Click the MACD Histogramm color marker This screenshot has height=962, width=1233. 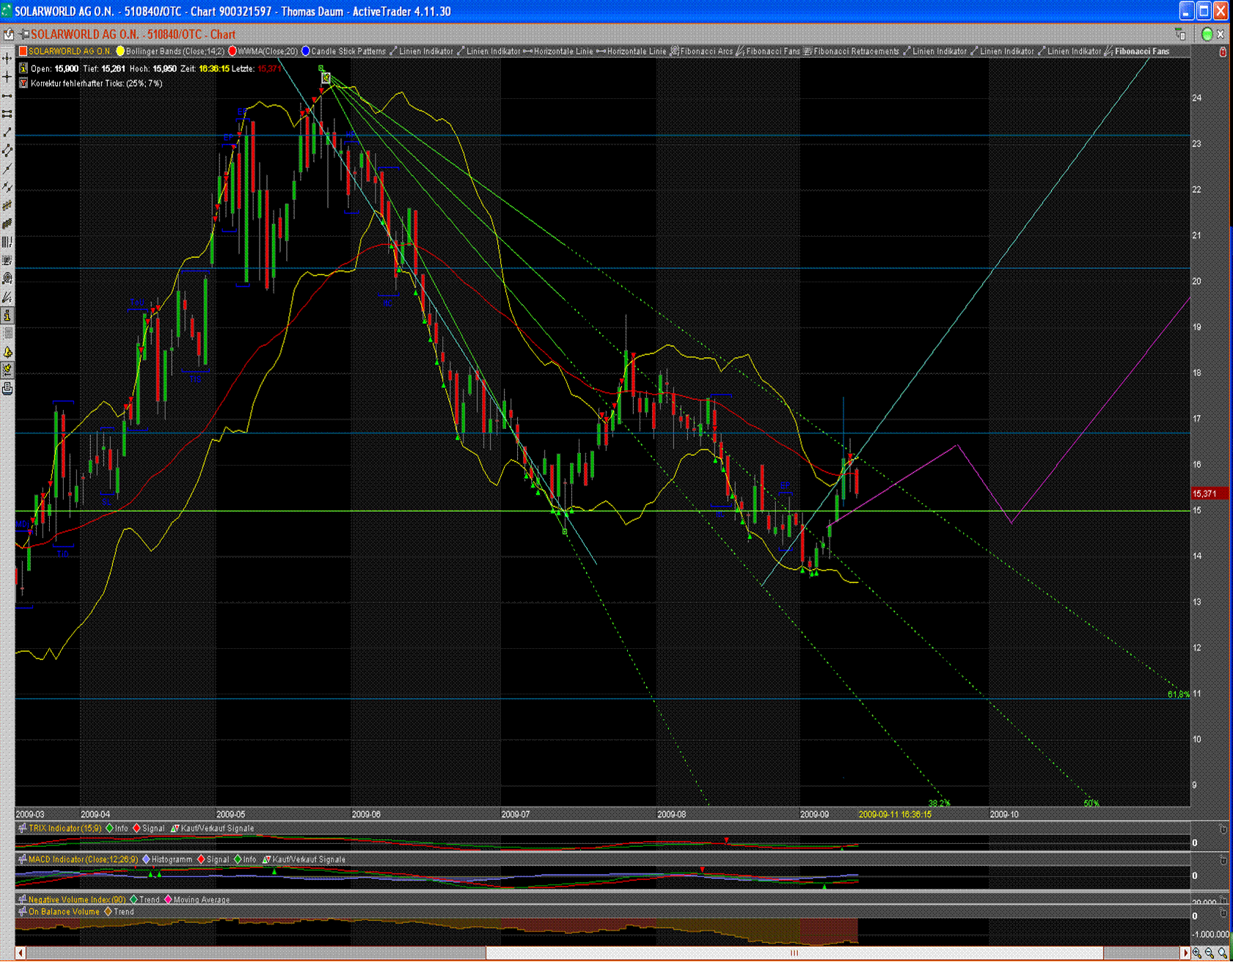pos(146,859)
